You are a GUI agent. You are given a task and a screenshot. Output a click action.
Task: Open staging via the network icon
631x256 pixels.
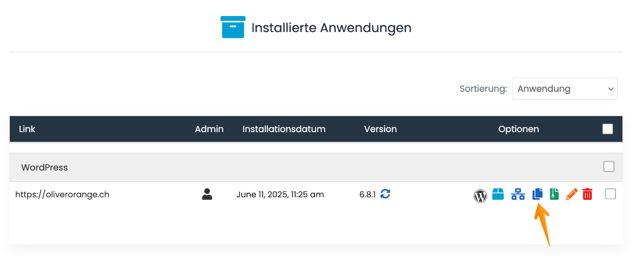(518, 194)
